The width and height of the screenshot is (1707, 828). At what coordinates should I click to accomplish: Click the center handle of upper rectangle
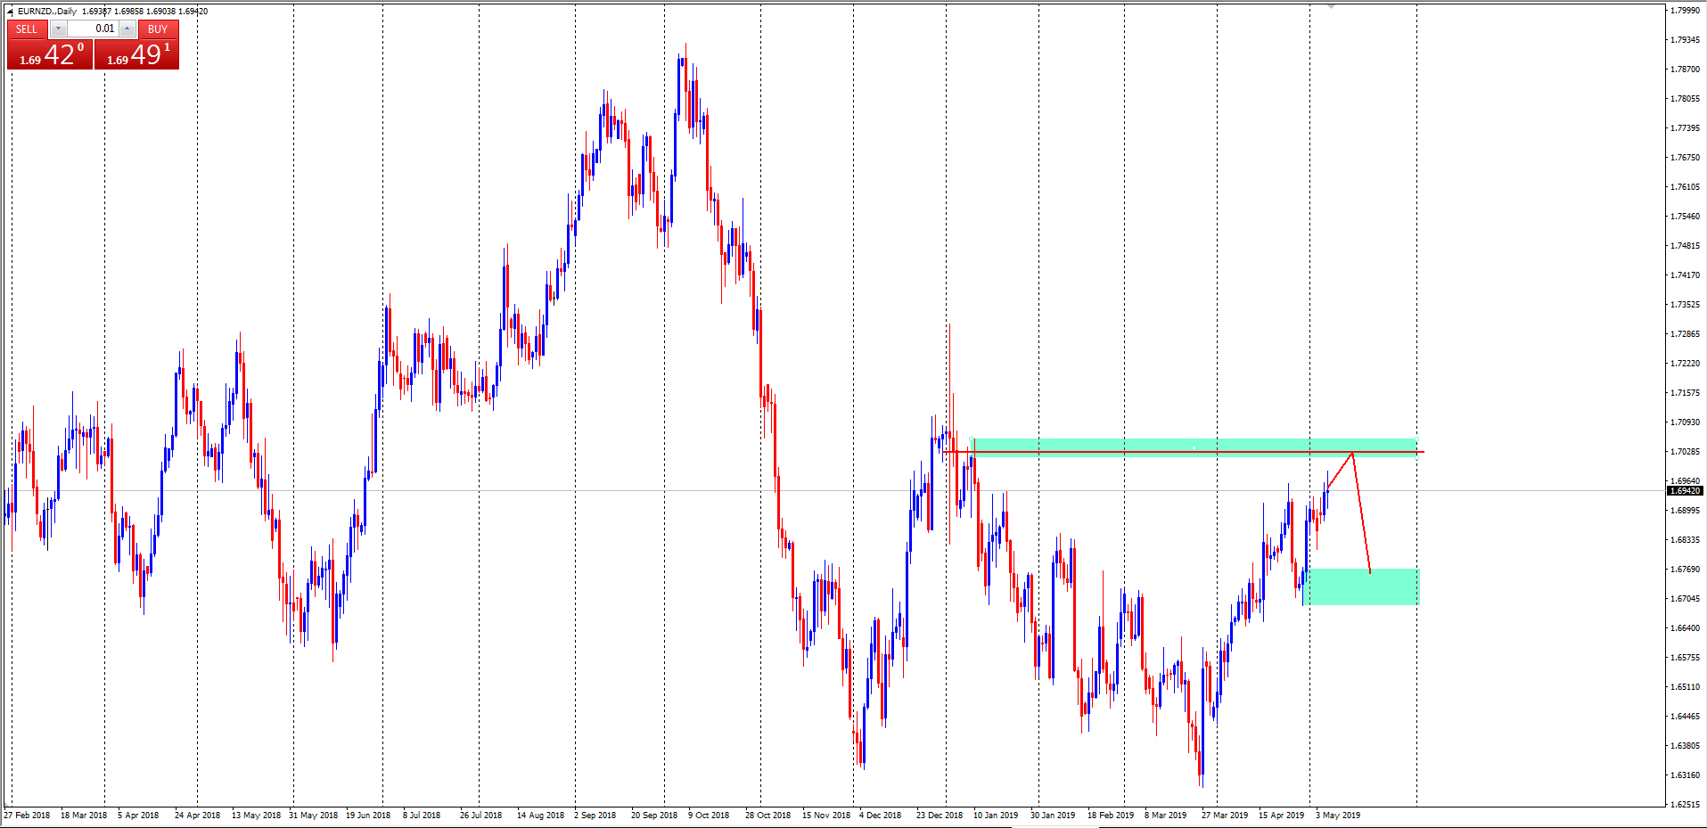tap(1194, 447)
